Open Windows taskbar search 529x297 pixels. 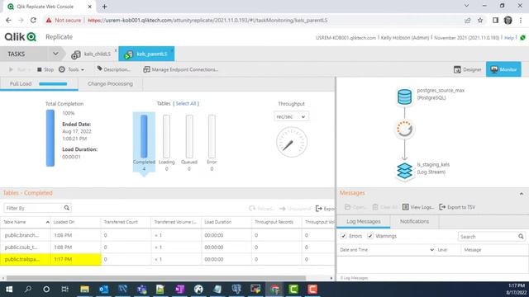(x=28, y=290)
